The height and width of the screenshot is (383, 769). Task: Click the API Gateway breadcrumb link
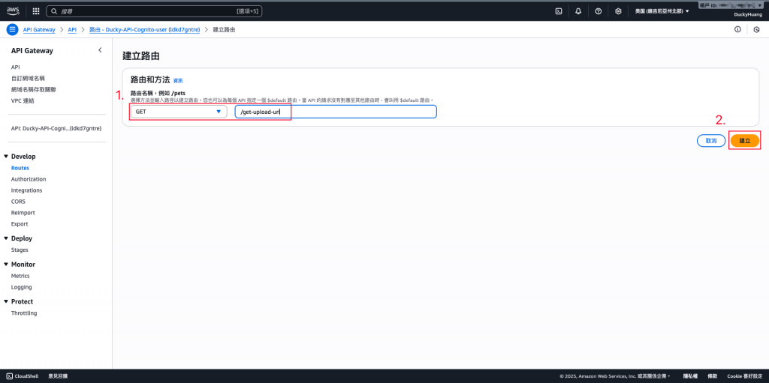coord(39,30)
